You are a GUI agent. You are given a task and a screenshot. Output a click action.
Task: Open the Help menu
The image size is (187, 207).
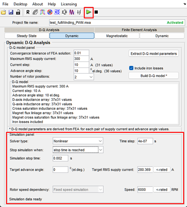(52, 4)
